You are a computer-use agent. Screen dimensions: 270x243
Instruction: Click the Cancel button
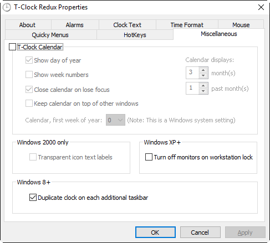tap(200, 232)
